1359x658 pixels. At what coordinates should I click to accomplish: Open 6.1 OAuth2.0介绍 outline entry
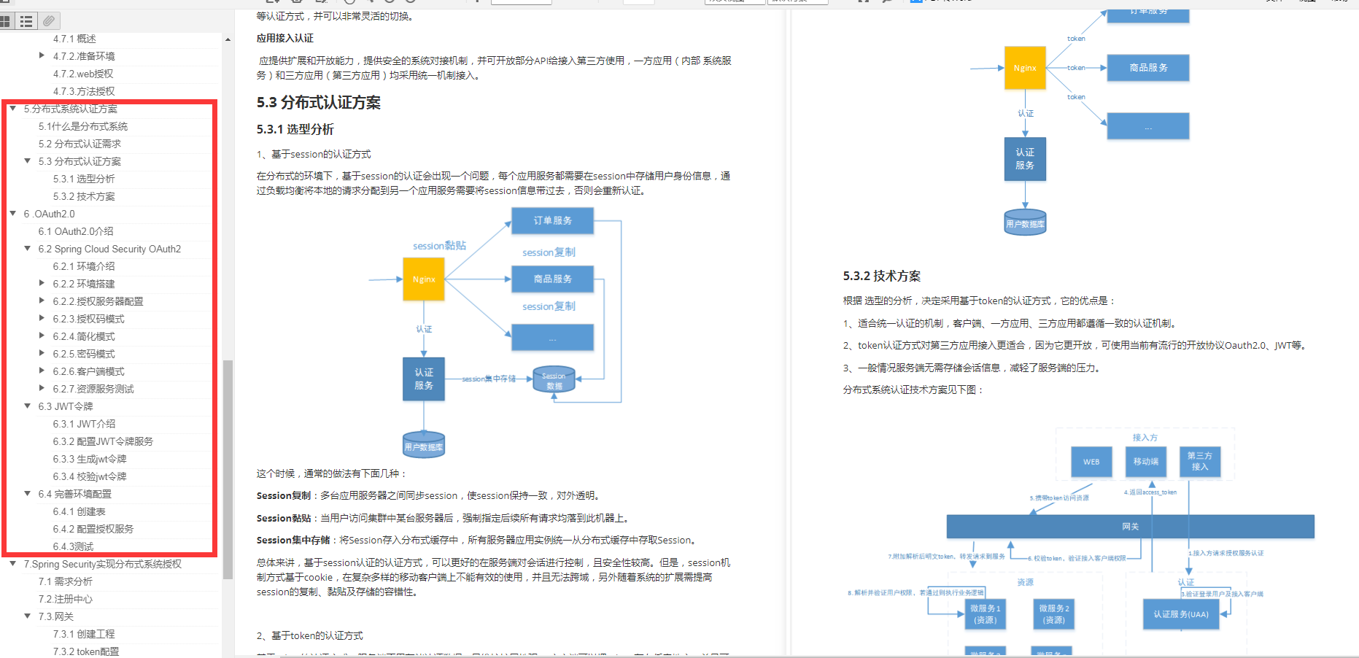click(x=76, y=231)
